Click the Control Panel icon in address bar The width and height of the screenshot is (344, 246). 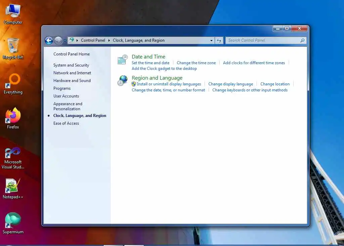[71, 40]
